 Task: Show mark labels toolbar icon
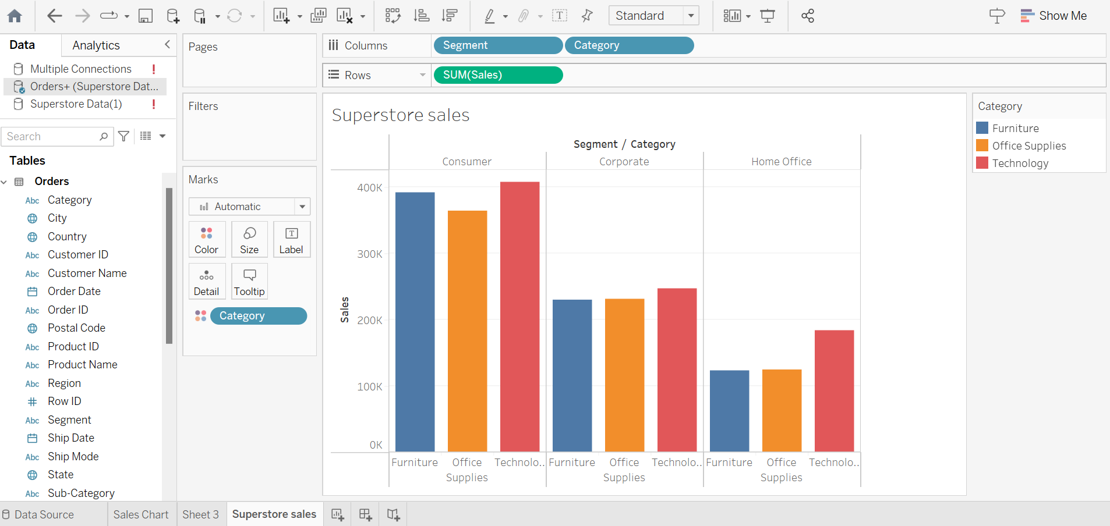(559, 16)
